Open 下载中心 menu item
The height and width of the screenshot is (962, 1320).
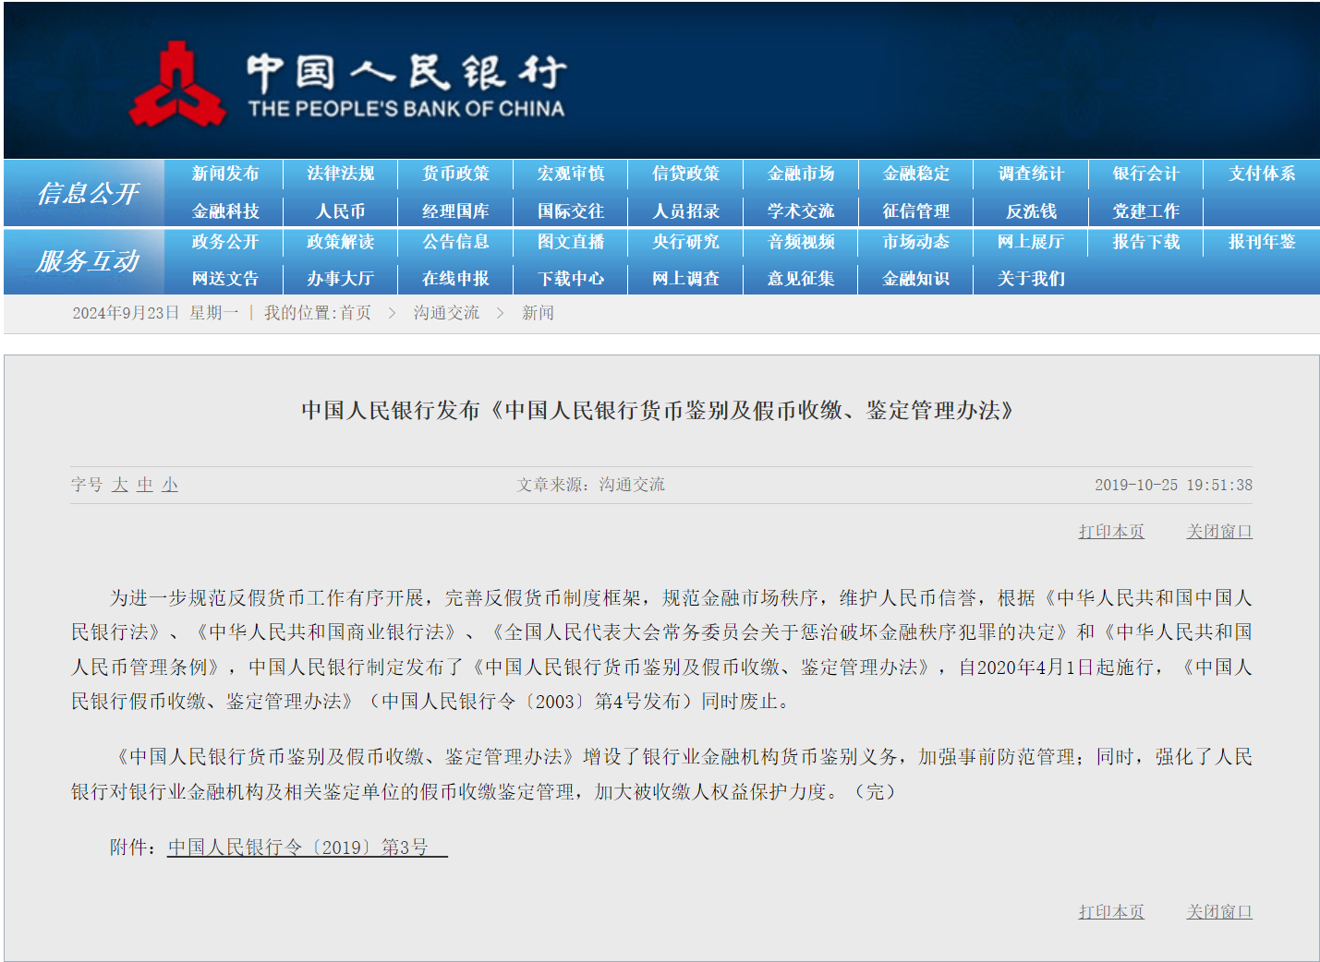click(x=571, y=279)
